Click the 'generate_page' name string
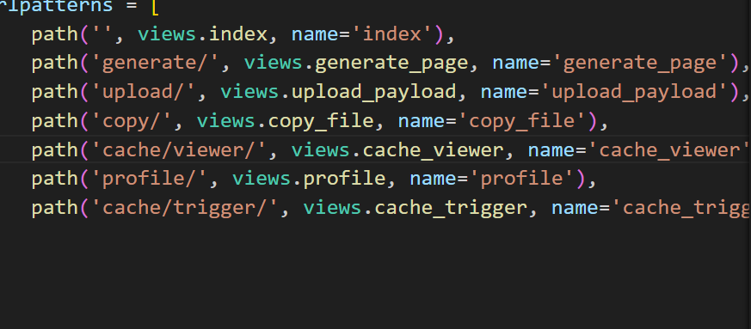Screen dimensions: 751x329 point(641,64)
